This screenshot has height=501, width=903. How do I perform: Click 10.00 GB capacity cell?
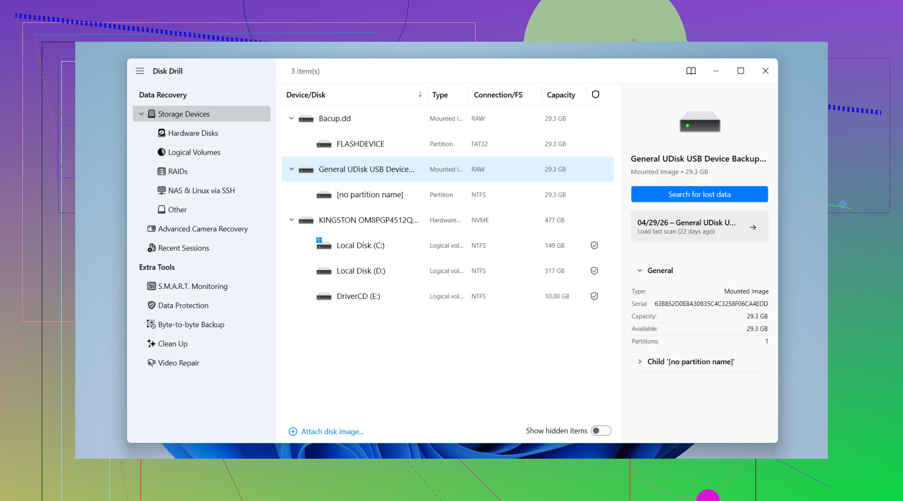557,297
